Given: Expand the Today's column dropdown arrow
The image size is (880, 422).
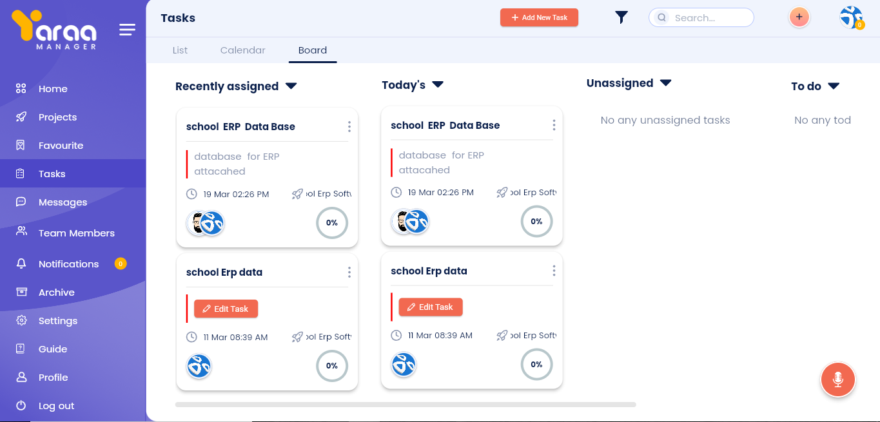Looking at the screenshot, I should pos(438,84).
